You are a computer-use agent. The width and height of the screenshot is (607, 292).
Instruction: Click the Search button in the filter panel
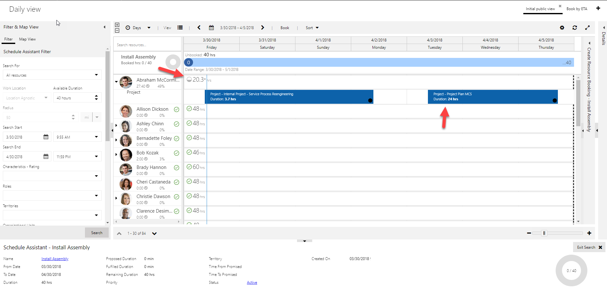(97, 233)
